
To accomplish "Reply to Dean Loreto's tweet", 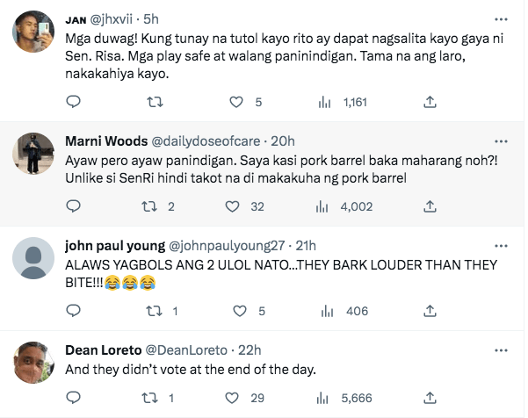I will click(x=74, y=398).
